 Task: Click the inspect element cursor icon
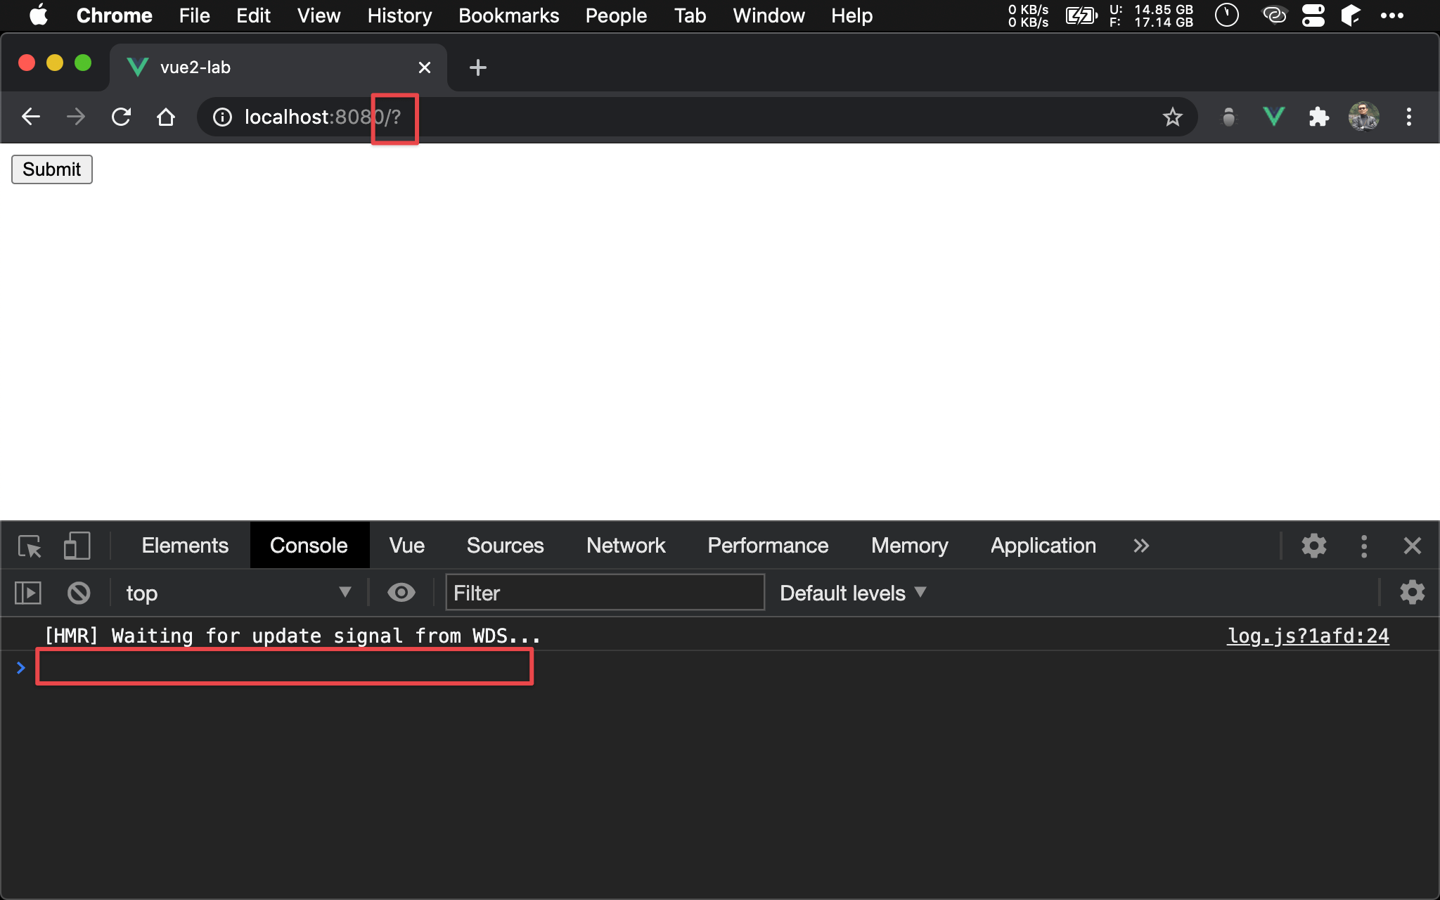tap(29, 546)
